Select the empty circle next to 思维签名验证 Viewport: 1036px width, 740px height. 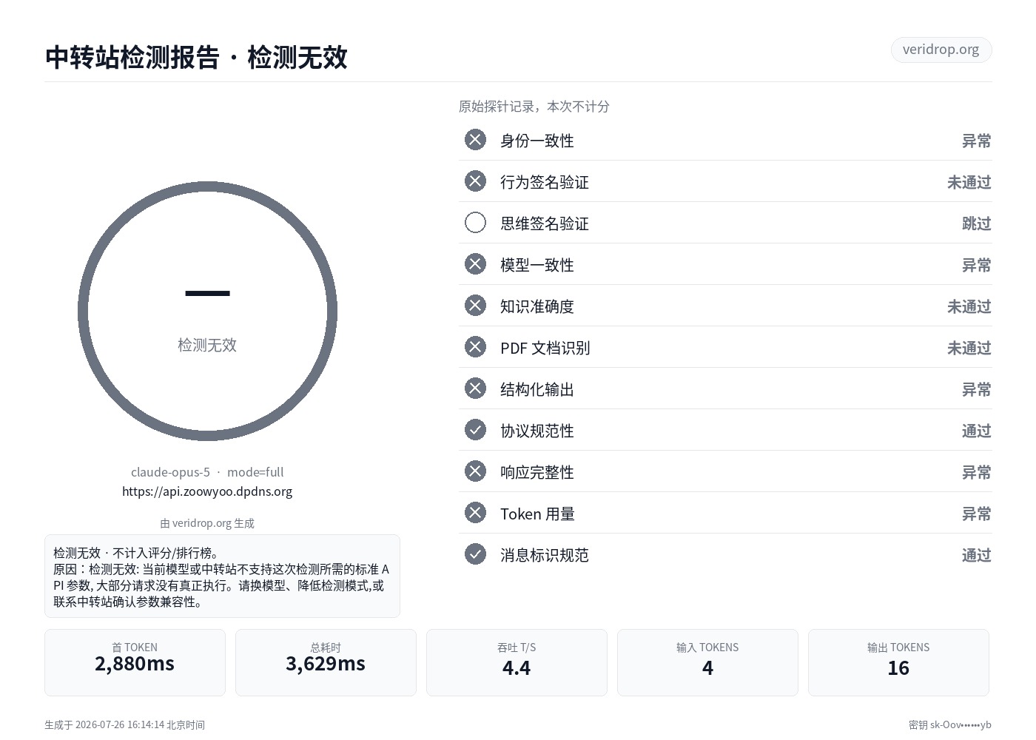click(475, 223)
